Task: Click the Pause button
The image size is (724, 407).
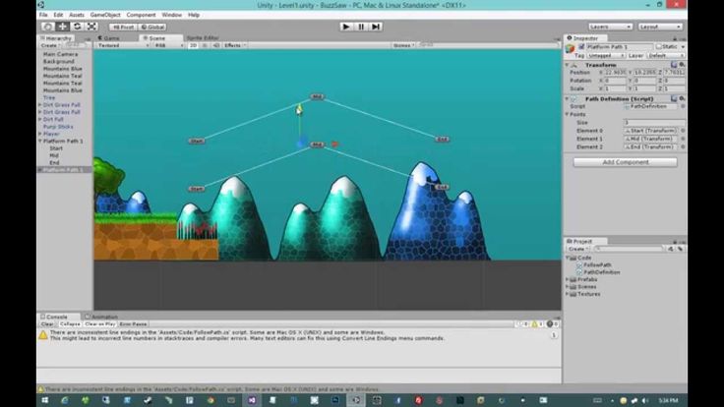Action: coord(361,27)
